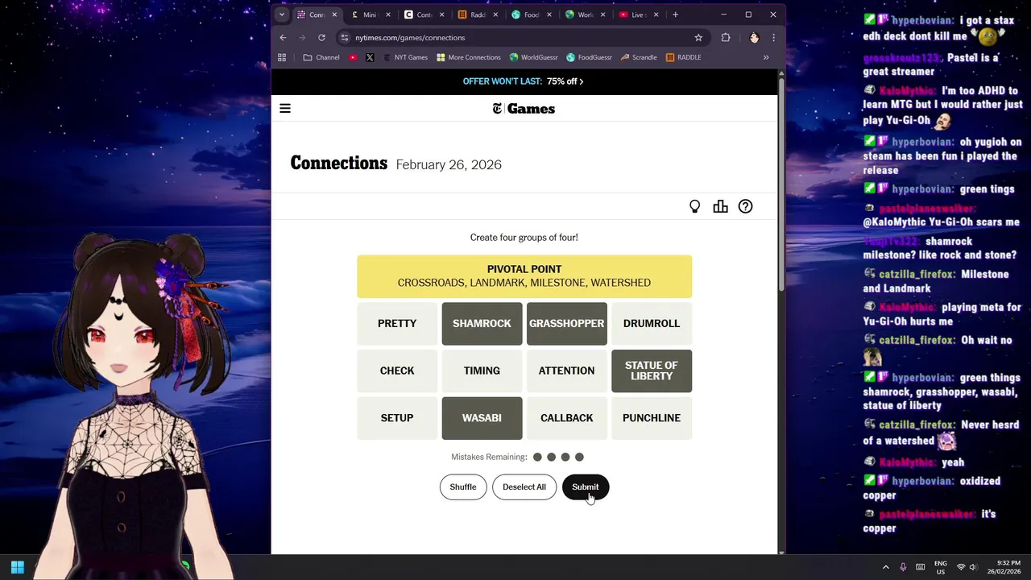
Task: Open the Scrandle bookmark
Action: pos(639,57)
